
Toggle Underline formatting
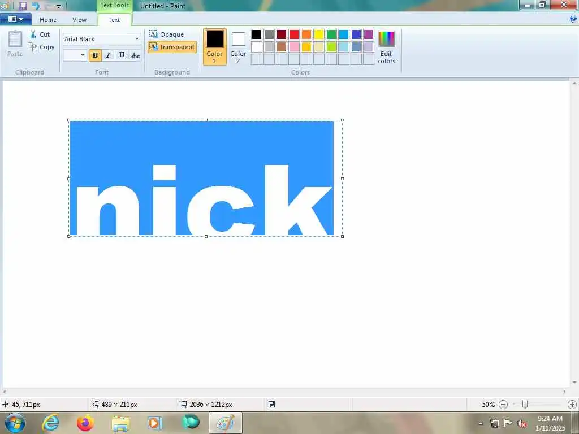click(122, 55)
